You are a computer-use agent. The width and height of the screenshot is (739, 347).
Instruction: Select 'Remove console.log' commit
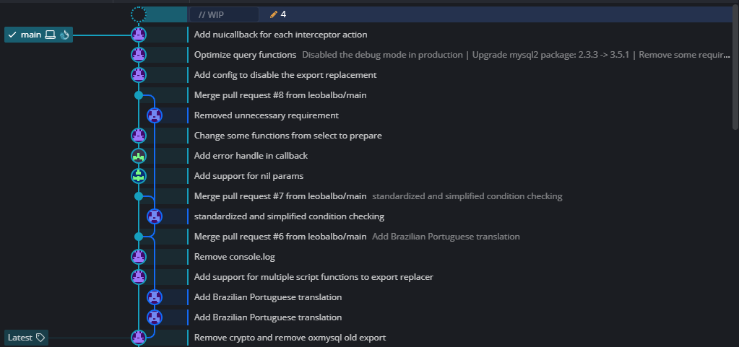pos(234,256)
